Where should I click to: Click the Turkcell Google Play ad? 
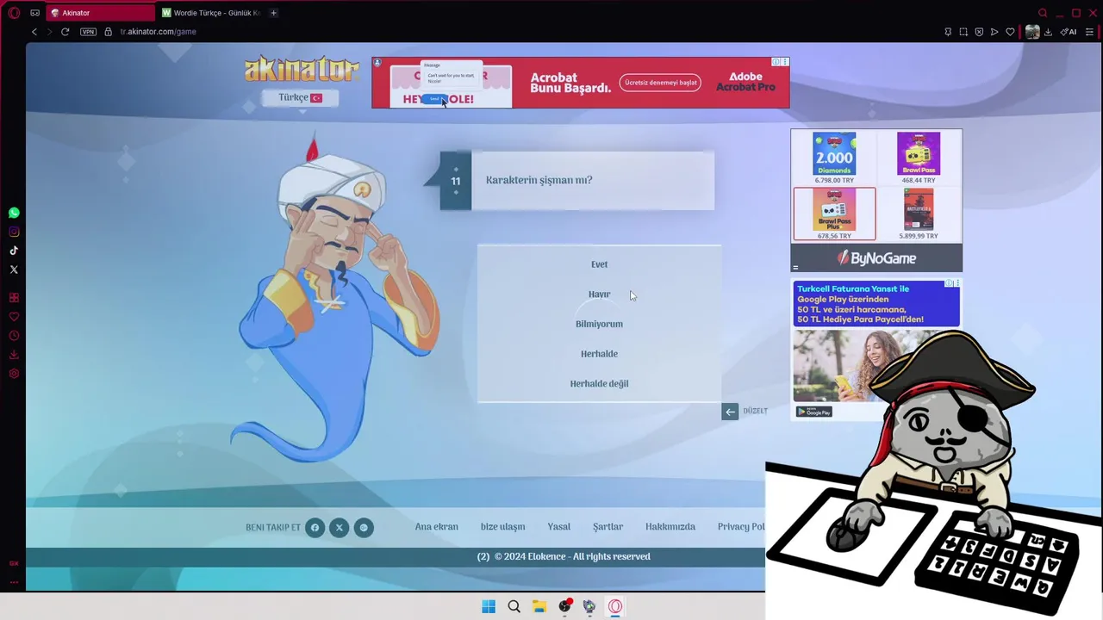click(876, 350)
